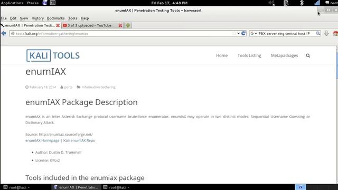
Task: Click the clock Fri Feb 17 4:48 PM
Action: pos(169,3)
